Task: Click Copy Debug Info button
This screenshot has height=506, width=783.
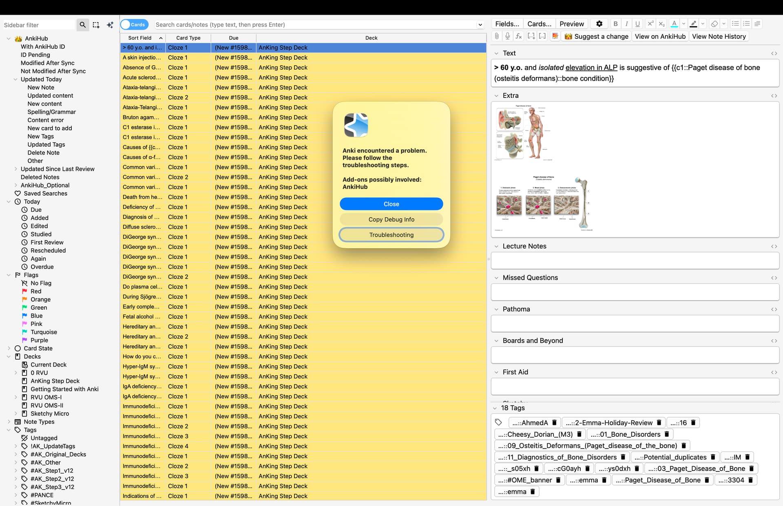Action: [x=391, y=219]
